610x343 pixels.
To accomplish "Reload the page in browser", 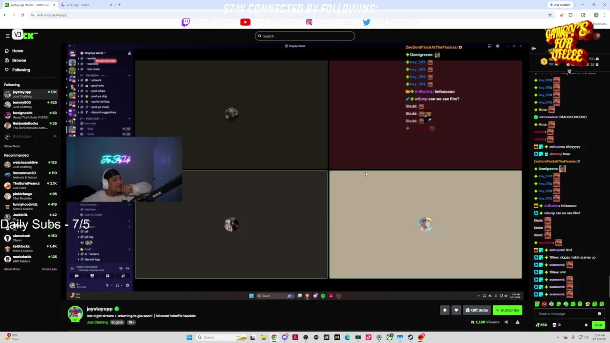I will (x=22, y=15).
